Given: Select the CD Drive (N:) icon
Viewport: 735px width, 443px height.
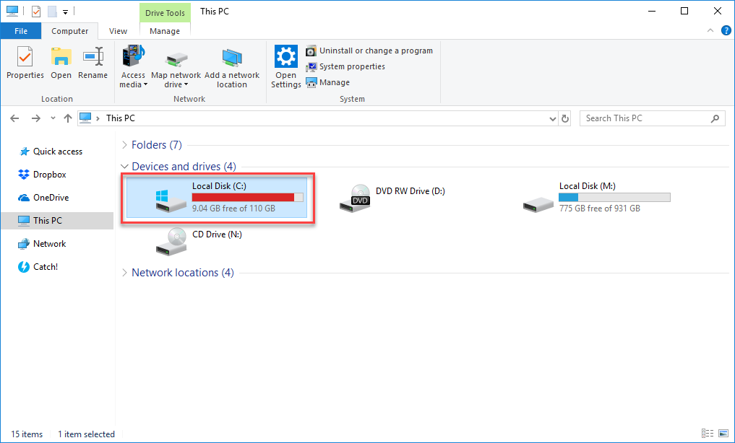Looking at the screenshot, I should tap(171, 242).
